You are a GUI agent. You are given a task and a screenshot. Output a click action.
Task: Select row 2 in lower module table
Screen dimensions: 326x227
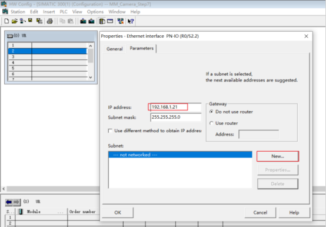pyautogui.click(x=52, y=223)
